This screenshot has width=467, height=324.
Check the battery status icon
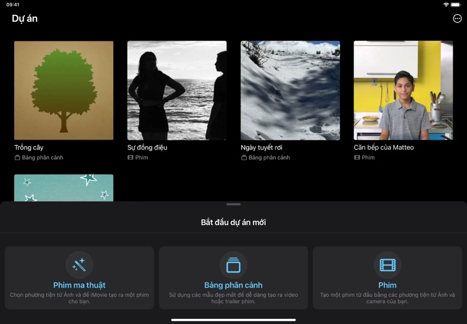click(456, 5)
